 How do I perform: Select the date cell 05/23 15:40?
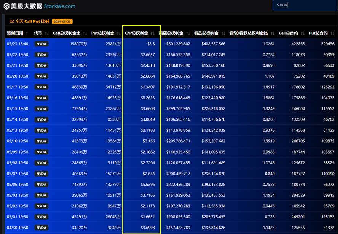coord(18,44)
